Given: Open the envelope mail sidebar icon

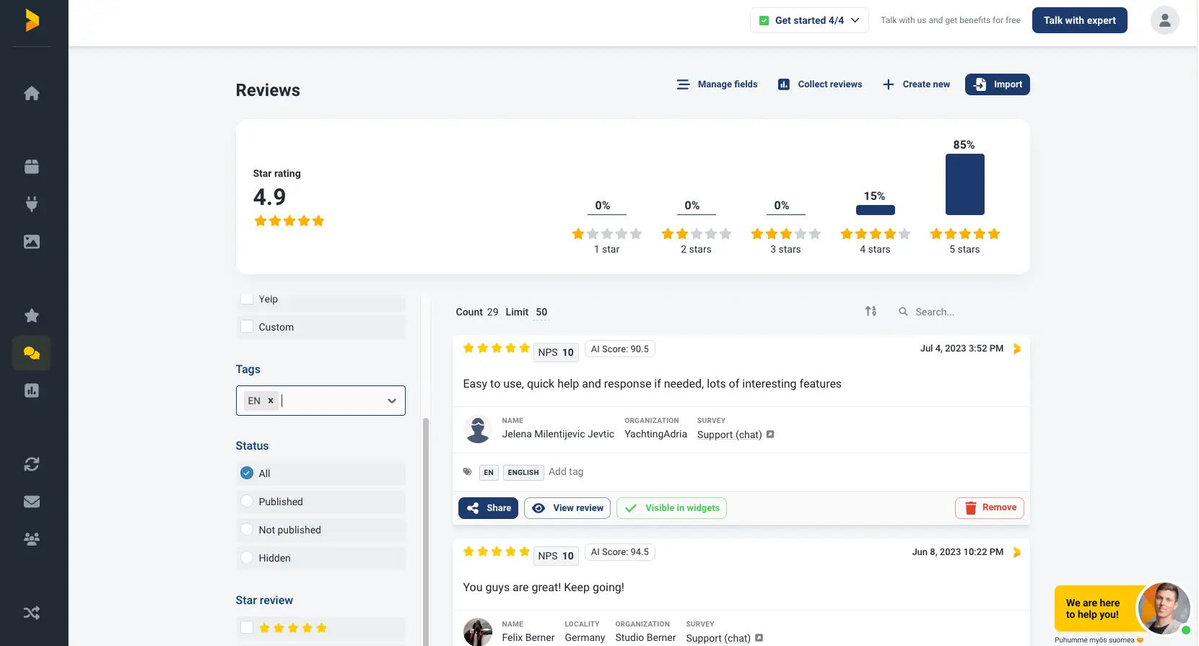Looking at the screenshot, I should [32, 502].
